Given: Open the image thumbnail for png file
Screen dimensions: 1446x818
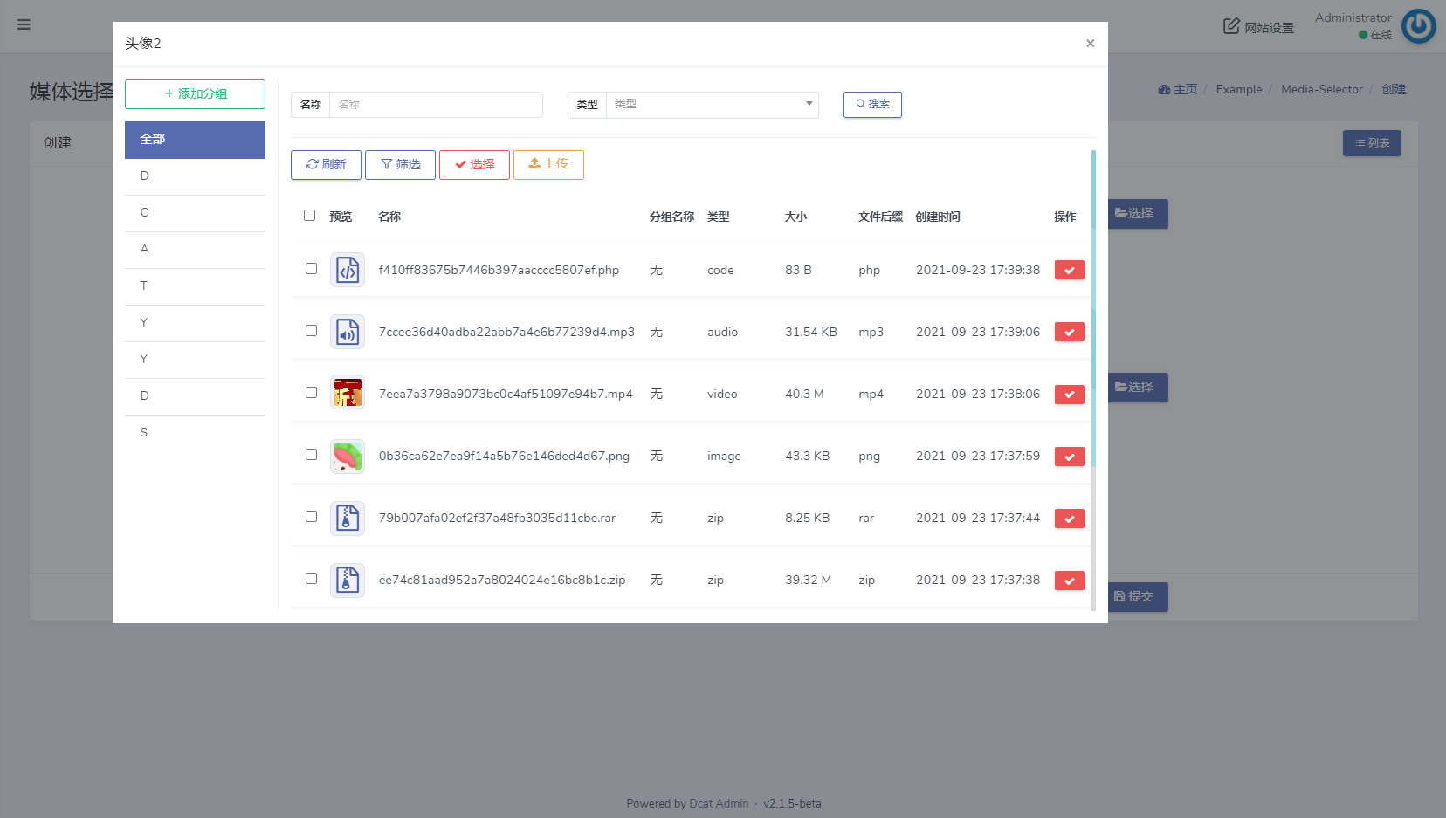Looking at the screenshot, I should pos(348,457).
